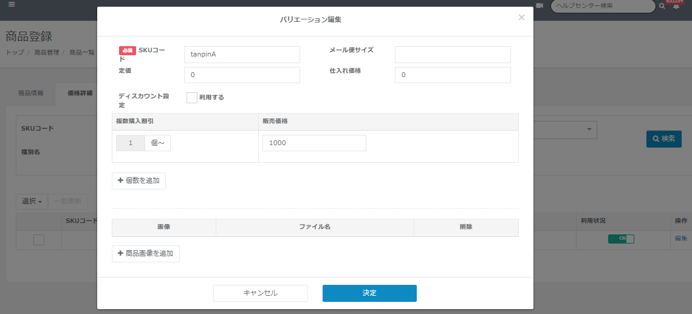Expand the 選択 dropdown
Screen dimensions: 692x314
pos(32,201)
